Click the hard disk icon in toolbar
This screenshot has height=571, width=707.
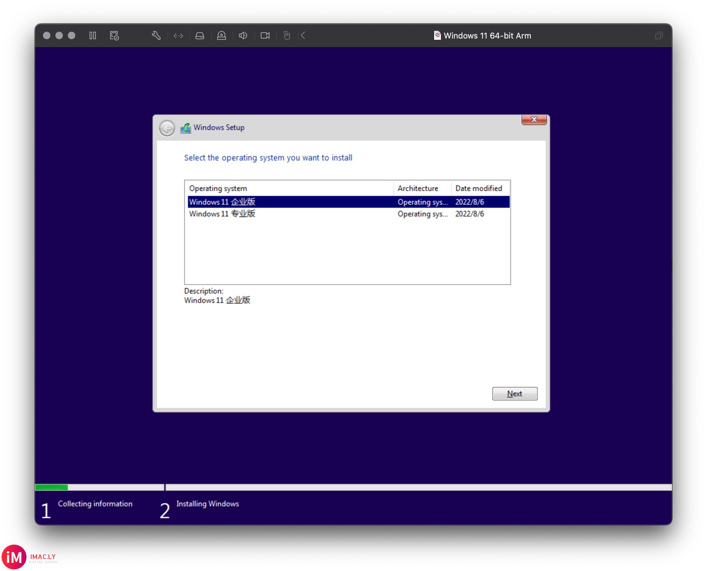pos(200,35)
